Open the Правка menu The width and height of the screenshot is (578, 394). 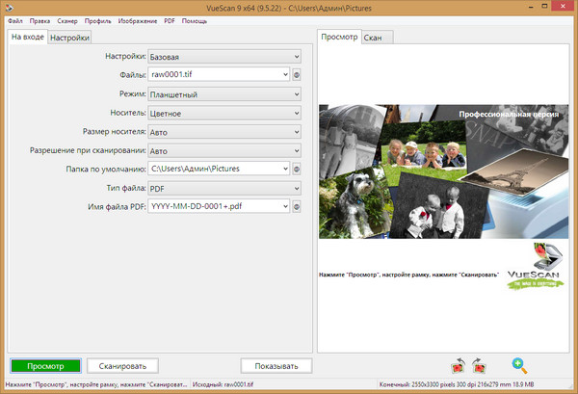(x=39, y=21)
